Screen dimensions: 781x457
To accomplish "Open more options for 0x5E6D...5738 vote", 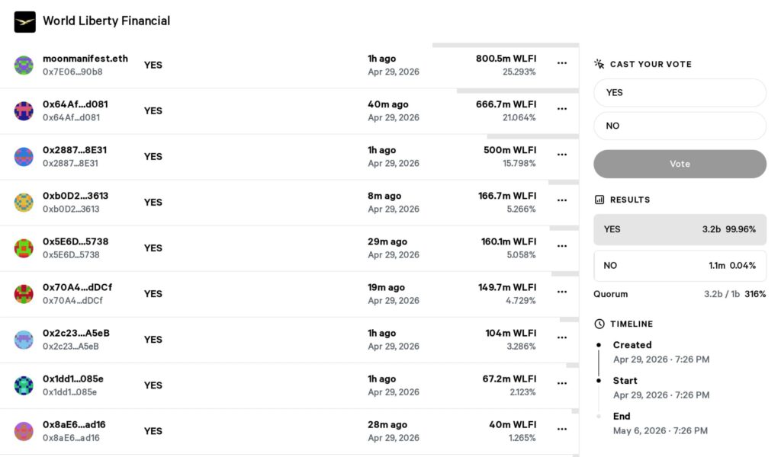I will click(562, 246).
